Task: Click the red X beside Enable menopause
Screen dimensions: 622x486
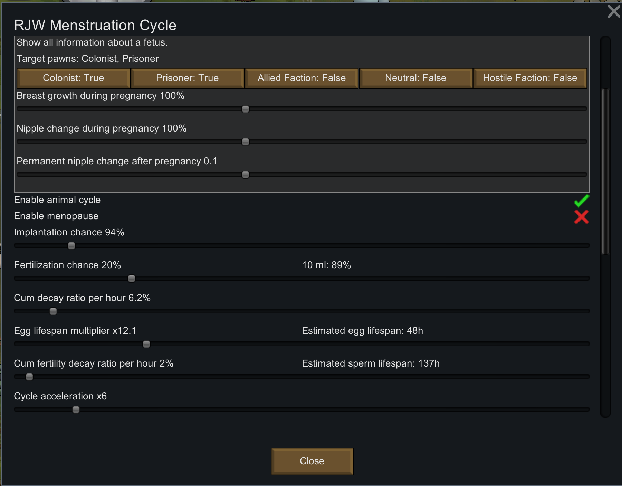Action: [x=581, y=217]
